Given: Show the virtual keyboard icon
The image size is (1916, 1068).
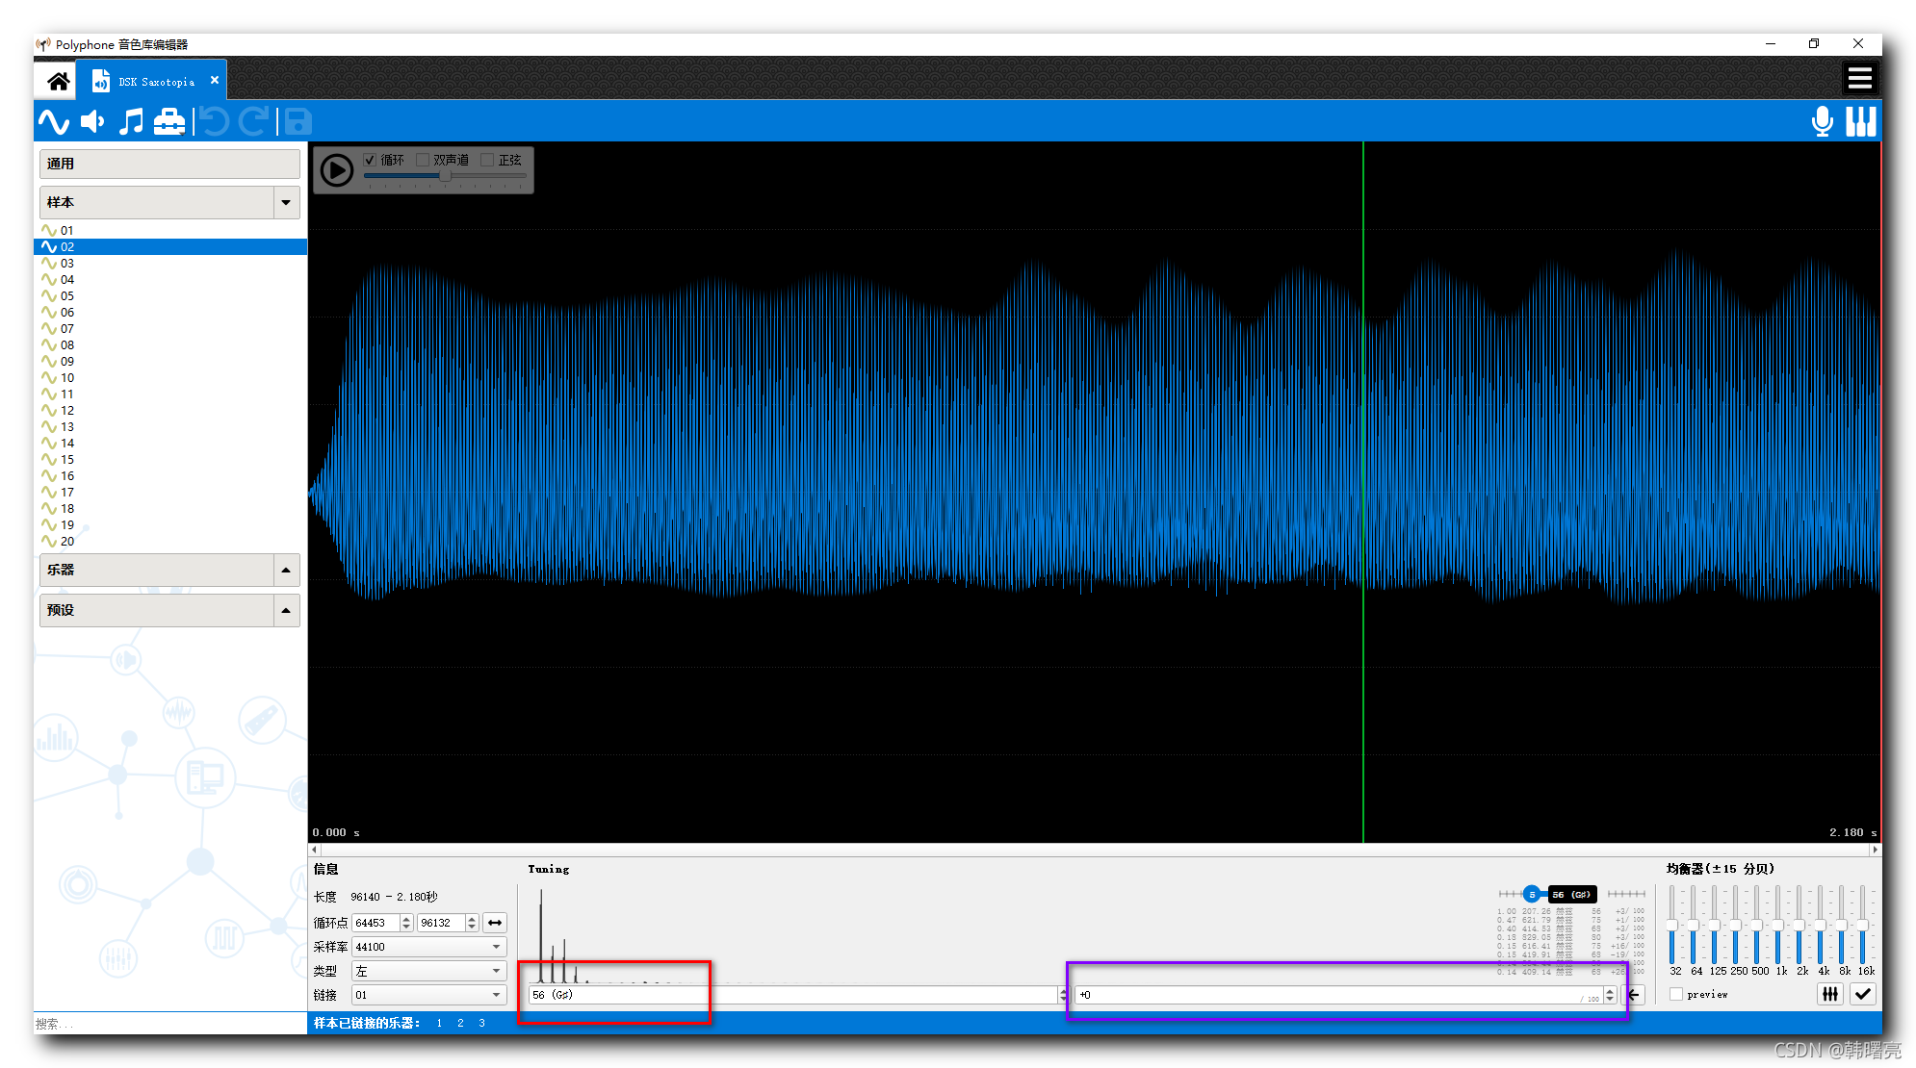Looking at the screenshot, I should tap(1860, 122).
